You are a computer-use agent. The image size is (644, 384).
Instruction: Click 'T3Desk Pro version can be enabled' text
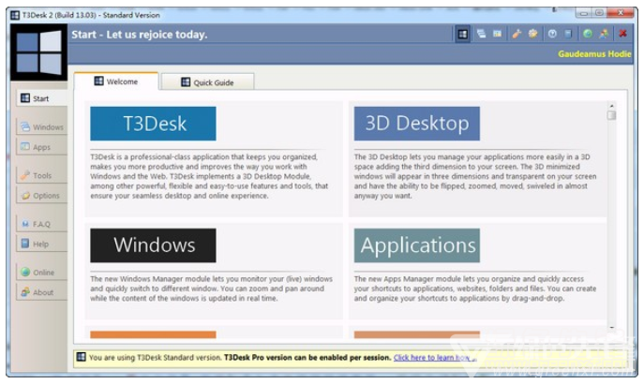coord(307,358)
